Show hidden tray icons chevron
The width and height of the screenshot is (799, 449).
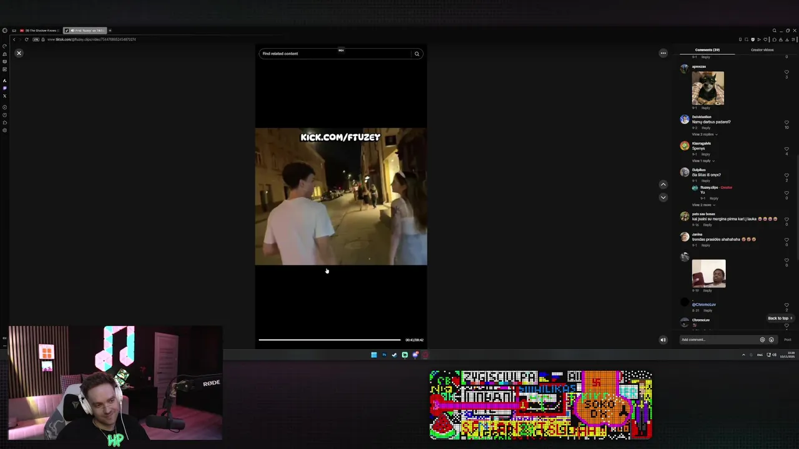click(x=743, y=355)
